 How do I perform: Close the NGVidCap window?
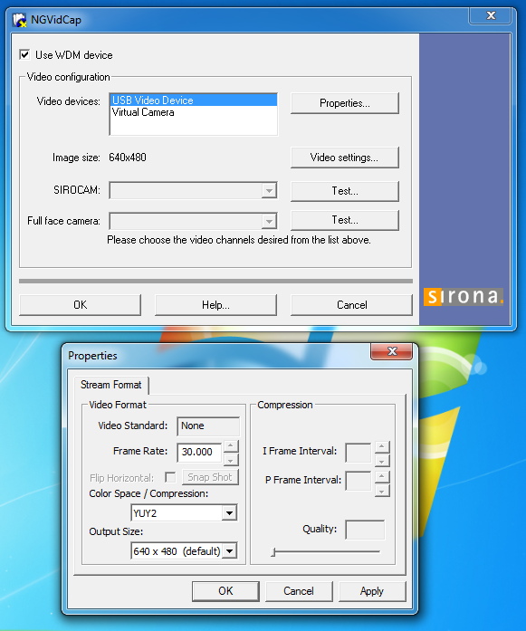491,15
